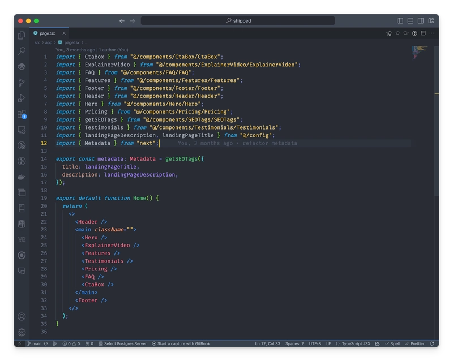Open the editor More Actions ellipsis menu
The height and width of the screenshot is (361, 453).
[431, 33]
